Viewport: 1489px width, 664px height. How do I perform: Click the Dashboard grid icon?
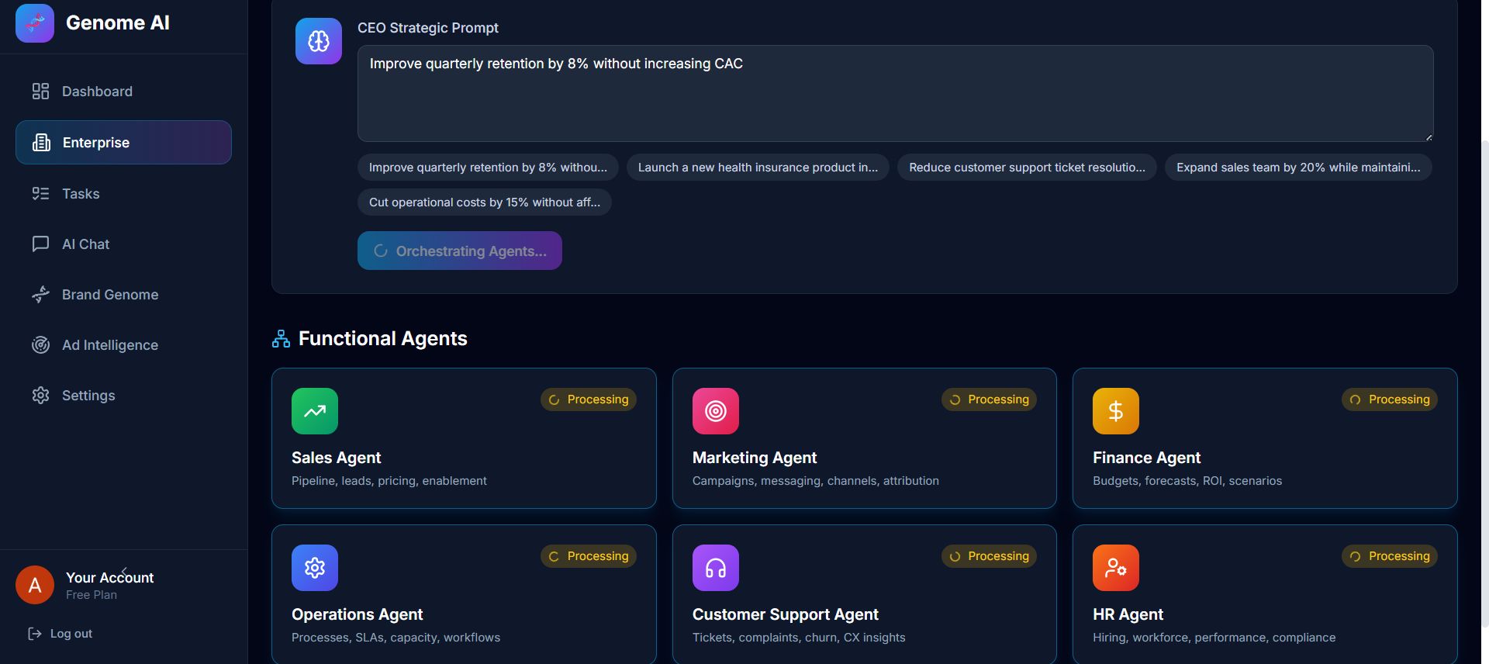point(40,92)
